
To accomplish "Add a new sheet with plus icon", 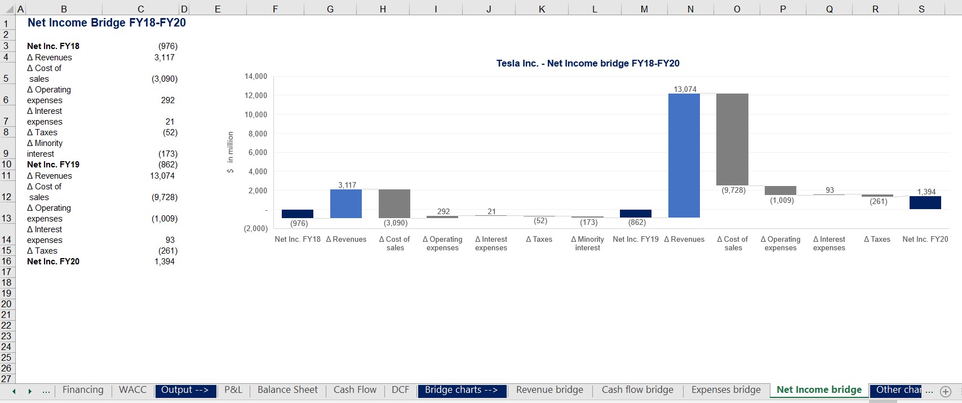I will [x=946, y=391].
